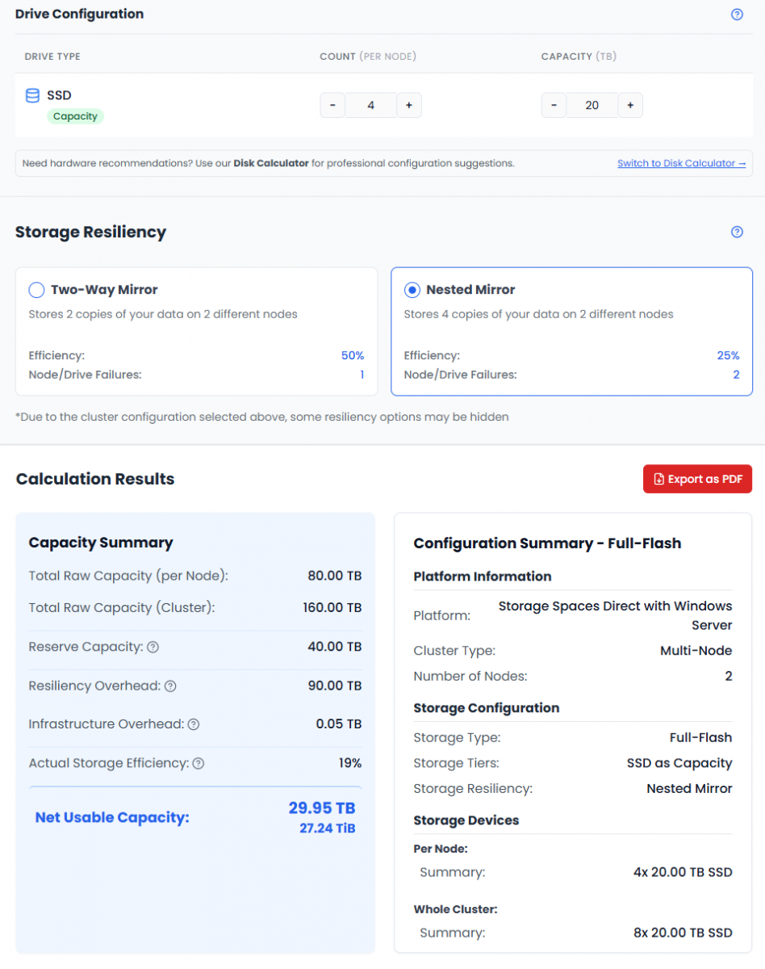The height and width of the screenshot is (969, 765).
Task: Click the Actual Storage Efficiency info icon
Action: (199, 763)
